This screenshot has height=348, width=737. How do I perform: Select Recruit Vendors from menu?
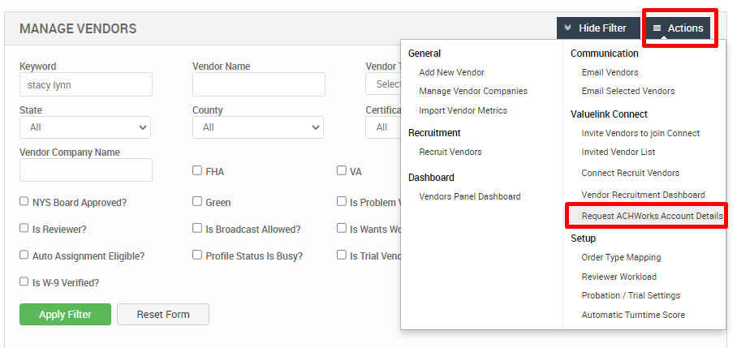[x=450, y=152]
